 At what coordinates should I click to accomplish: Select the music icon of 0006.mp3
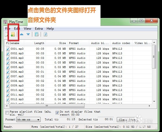[8, 72]
